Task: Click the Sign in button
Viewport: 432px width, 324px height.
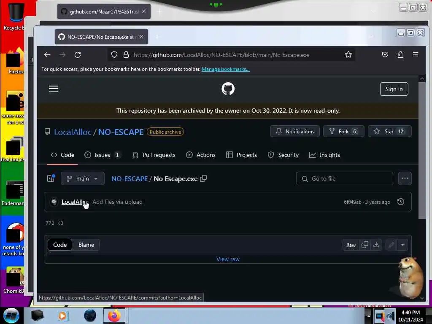Action: click(x=394, y=89)
